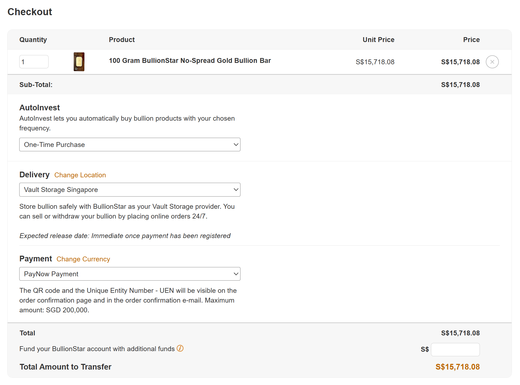Click the orange Total Amount to Transfer value
520x385 pixels.
click(x=457, y=367)
